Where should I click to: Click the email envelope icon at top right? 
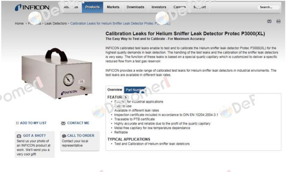coord(269,21)
